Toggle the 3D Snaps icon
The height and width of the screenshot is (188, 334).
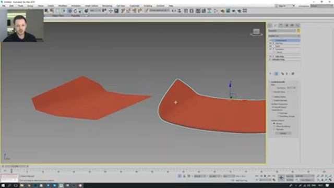point(123,10)
